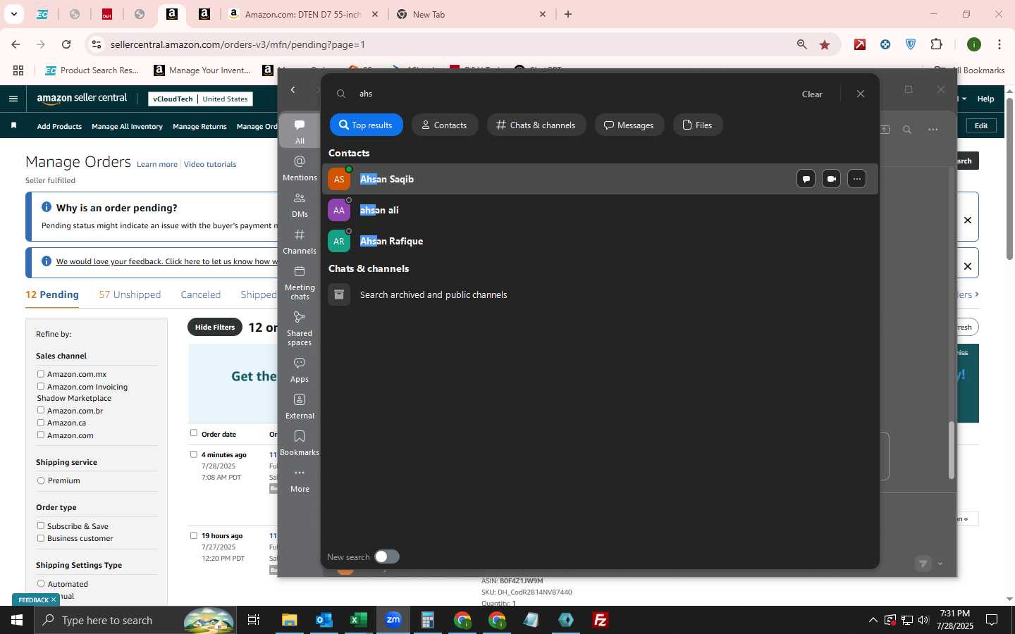Open the Video tutorials link

coord(210,164)
